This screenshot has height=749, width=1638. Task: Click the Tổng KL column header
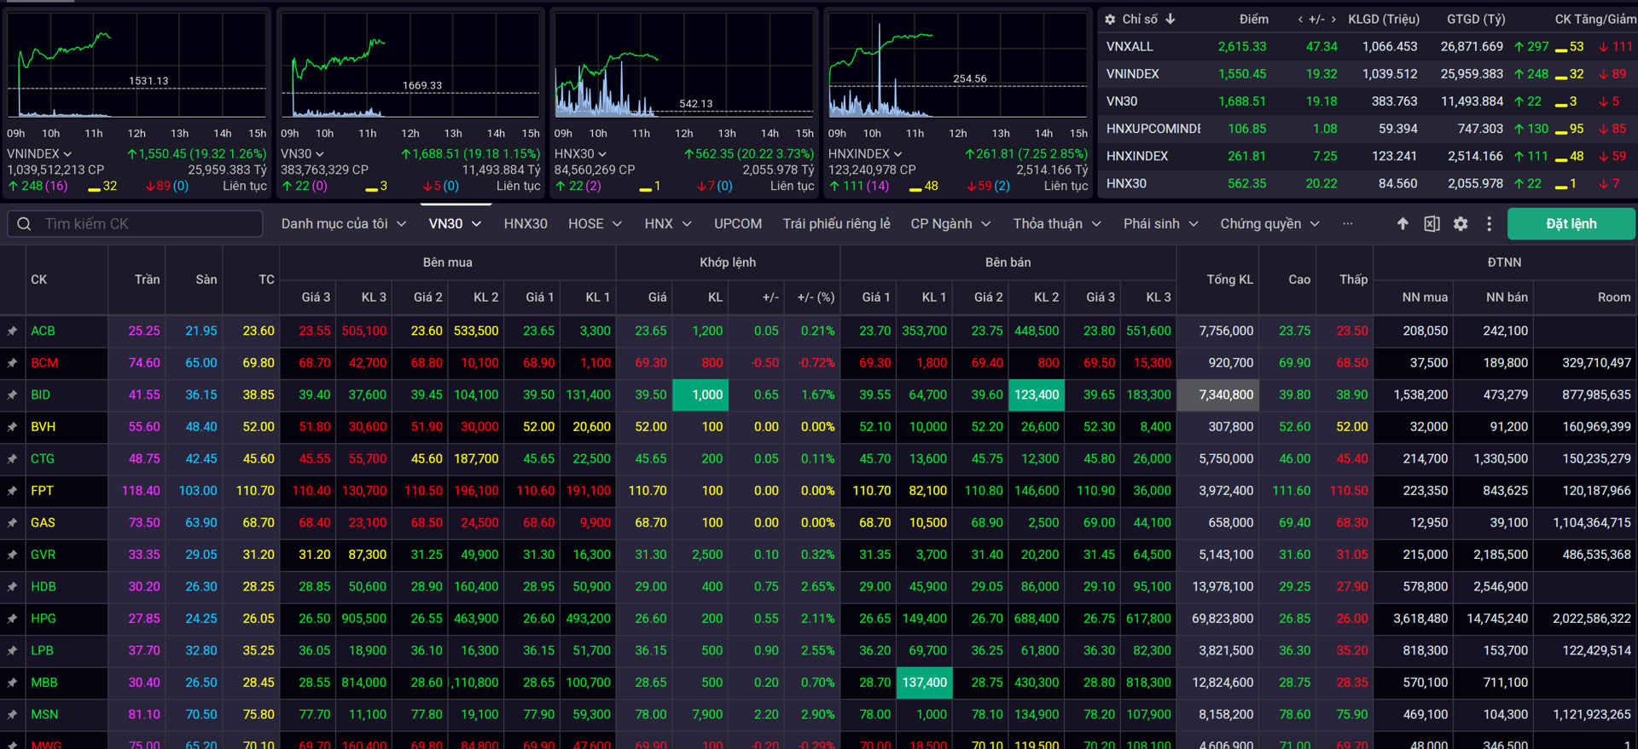tap(1229, 279)
